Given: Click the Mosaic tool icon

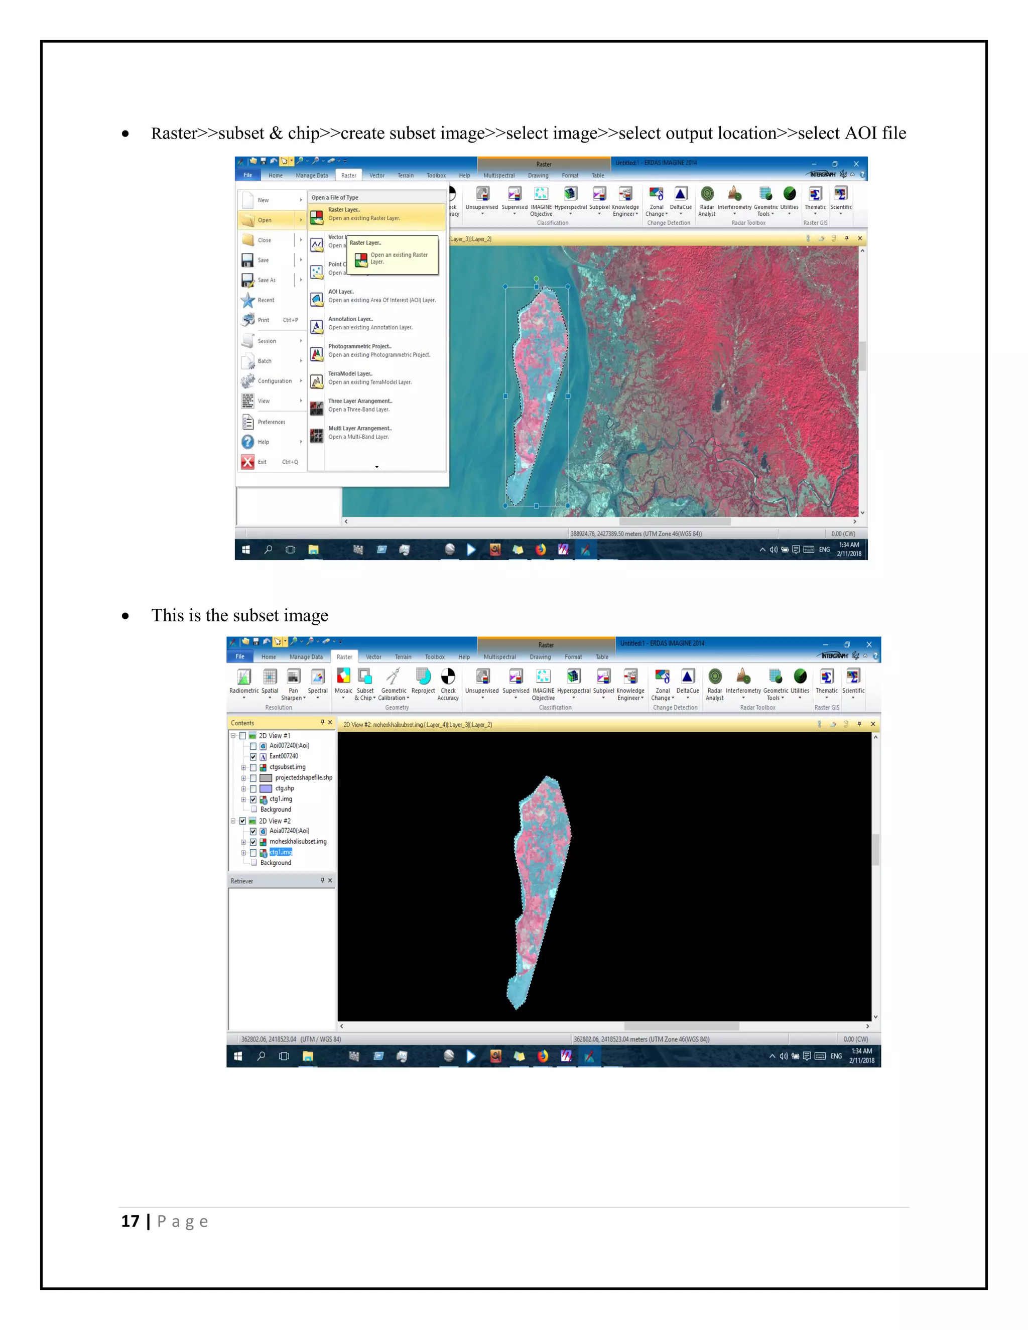Looking at the screenshot, I should click(x=343, y=677).
